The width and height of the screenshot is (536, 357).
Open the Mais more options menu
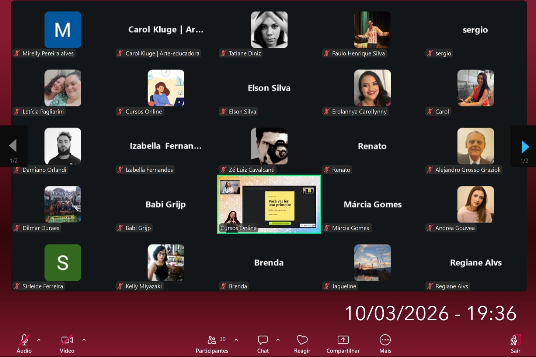coord(385,344)
